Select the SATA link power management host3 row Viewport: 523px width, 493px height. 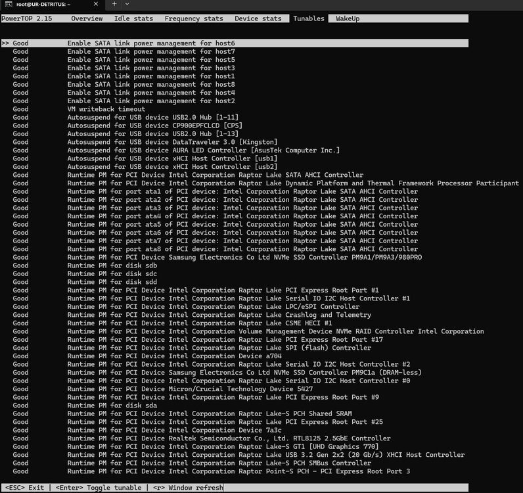pyautogui.click(x=124, y=68)
